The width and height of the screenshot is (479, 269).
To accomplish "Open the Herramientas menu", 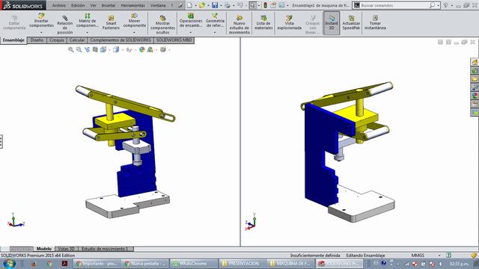I will tap(133, 5).
